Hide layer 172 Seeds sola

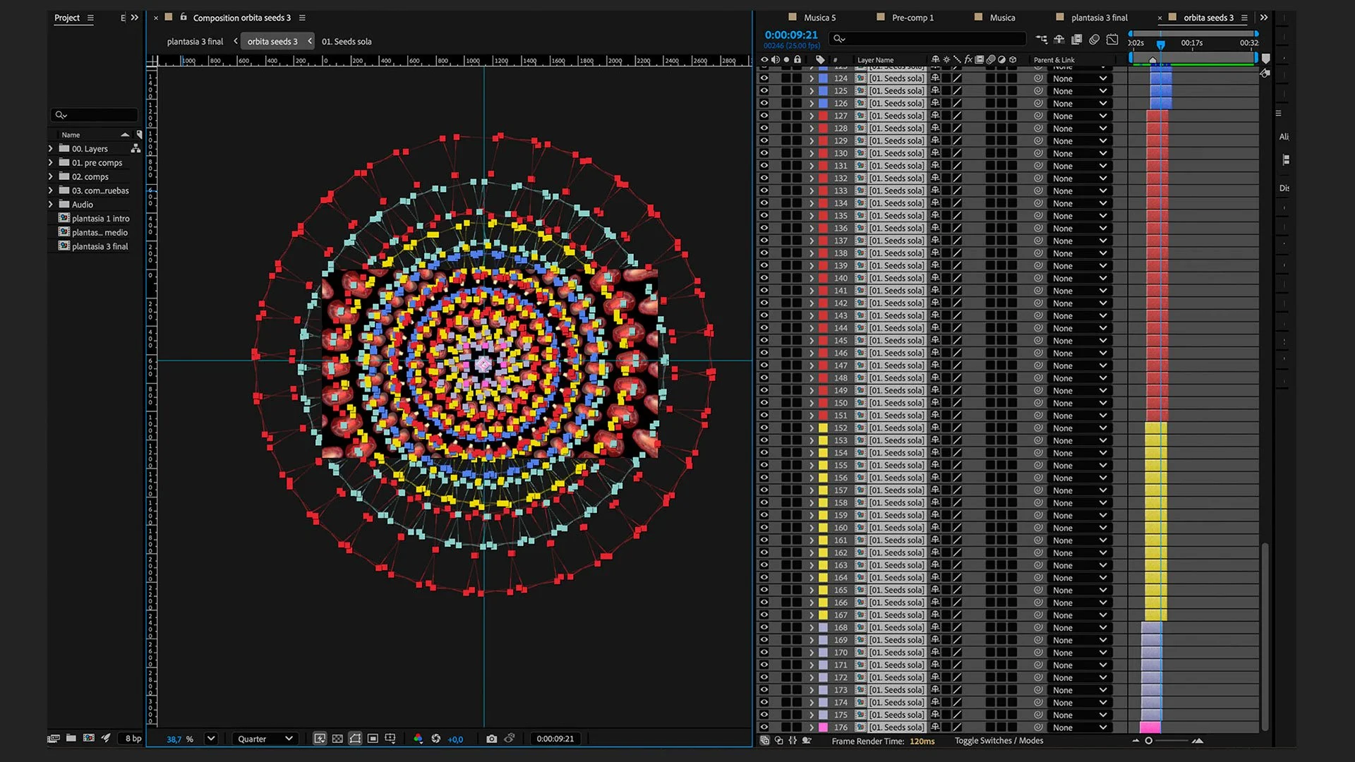coord(764,677)
